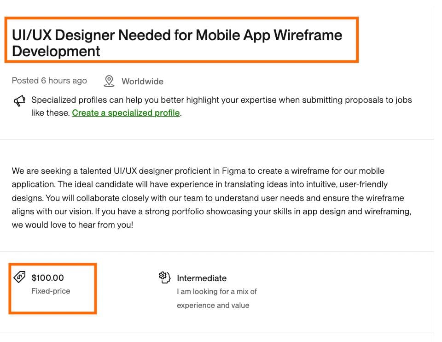
Task: Click the Posted 6 hours ago text
Action: [x=49, y=81]
